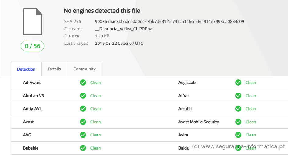Screen dimensions: 288x155
Task: Click the 0 / 56 detection score badge
Action: click(x=33, y=46)
